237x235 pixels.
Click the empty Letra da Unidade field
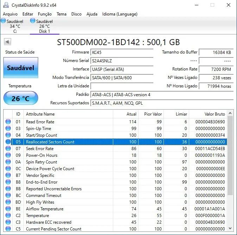pos(122,86)
